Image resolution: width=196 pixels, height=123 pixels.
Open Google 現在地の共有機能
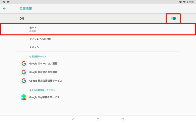click(98, 72)
